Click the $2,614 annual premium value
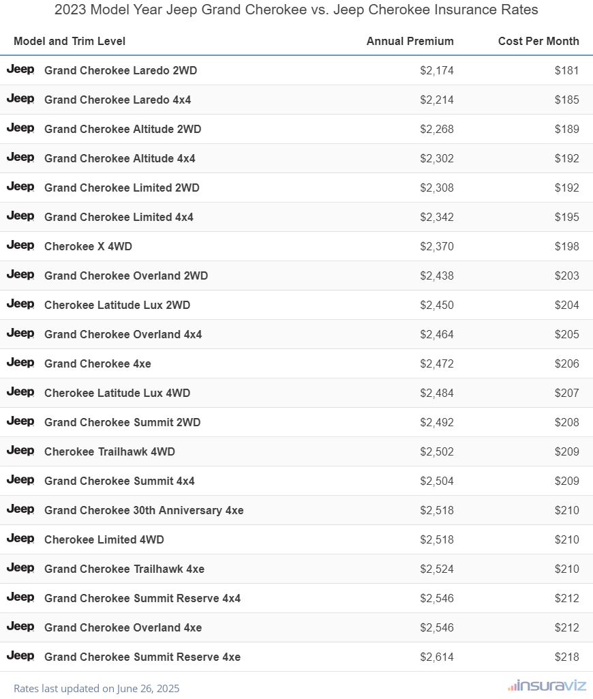Viewport: 593px width, 699px height. [x=437, y=657]
